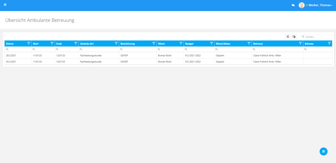Open the Klient-Status filter dropdown
The image size is (336, 163).
pos(249,43)
